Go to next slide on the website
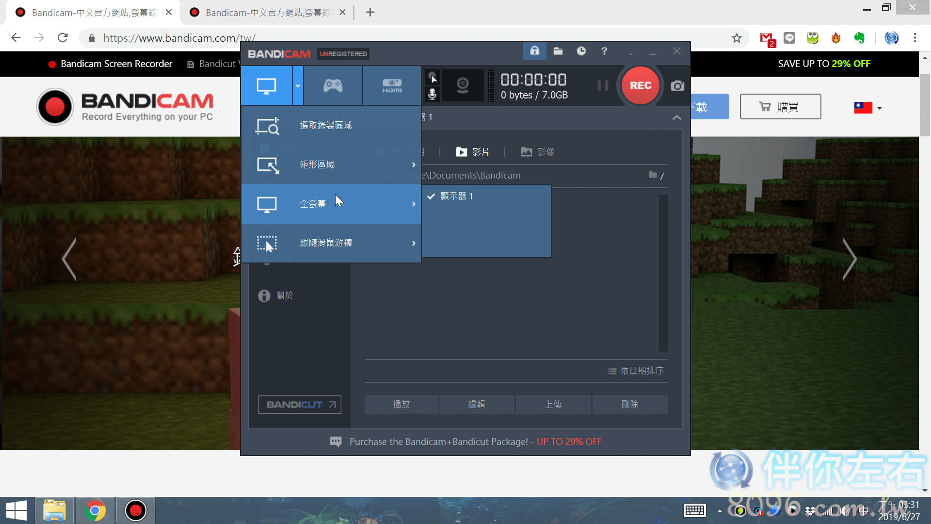Viewport: 931px width, 524px height. pyautogui.click(x=849, y=259)
